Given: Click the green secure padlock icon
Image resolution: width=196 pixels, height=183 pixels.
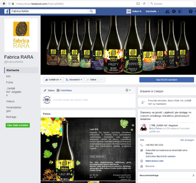Looking at the screenshot, I should click(x=13, y=4).
